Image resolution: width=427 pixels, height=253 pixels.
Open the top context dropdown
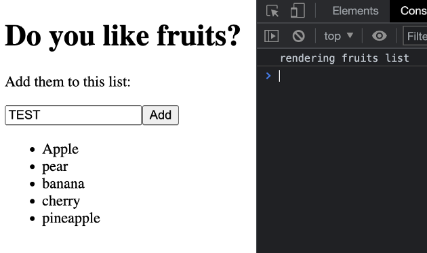tap(338, 36)
